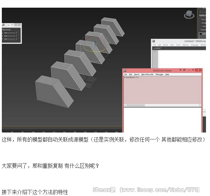This screenshot has width=210, height=196.
Task: Click the Listener scrollbar right arrow
Action: 200,105
